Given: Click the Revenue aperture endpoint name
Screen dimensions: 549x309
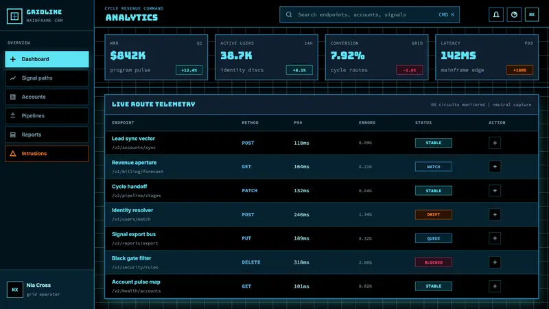Looking at the screenshot, I should (134, 163).
